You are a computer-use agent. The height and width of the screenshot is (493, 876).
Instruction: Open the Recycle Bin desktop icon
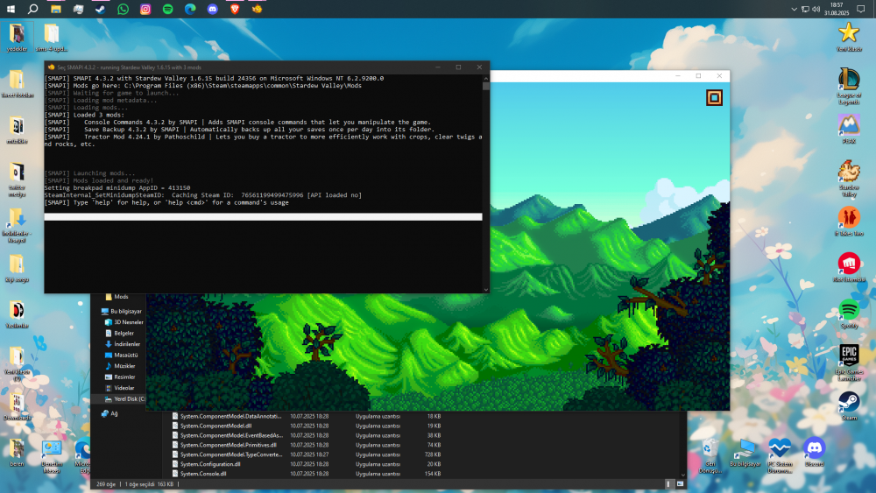click(710, 455)
